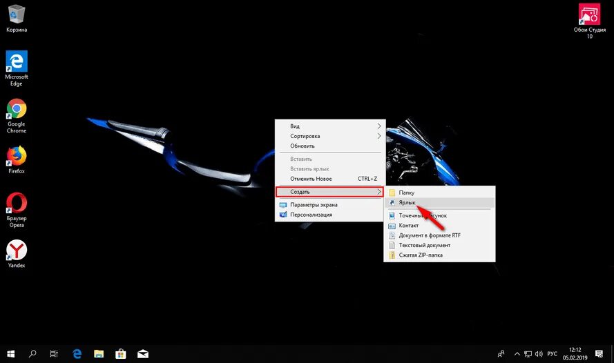Create a new Папку from the submenu
This screenshot has height=363, width=614.
click(x=439, y=193)
